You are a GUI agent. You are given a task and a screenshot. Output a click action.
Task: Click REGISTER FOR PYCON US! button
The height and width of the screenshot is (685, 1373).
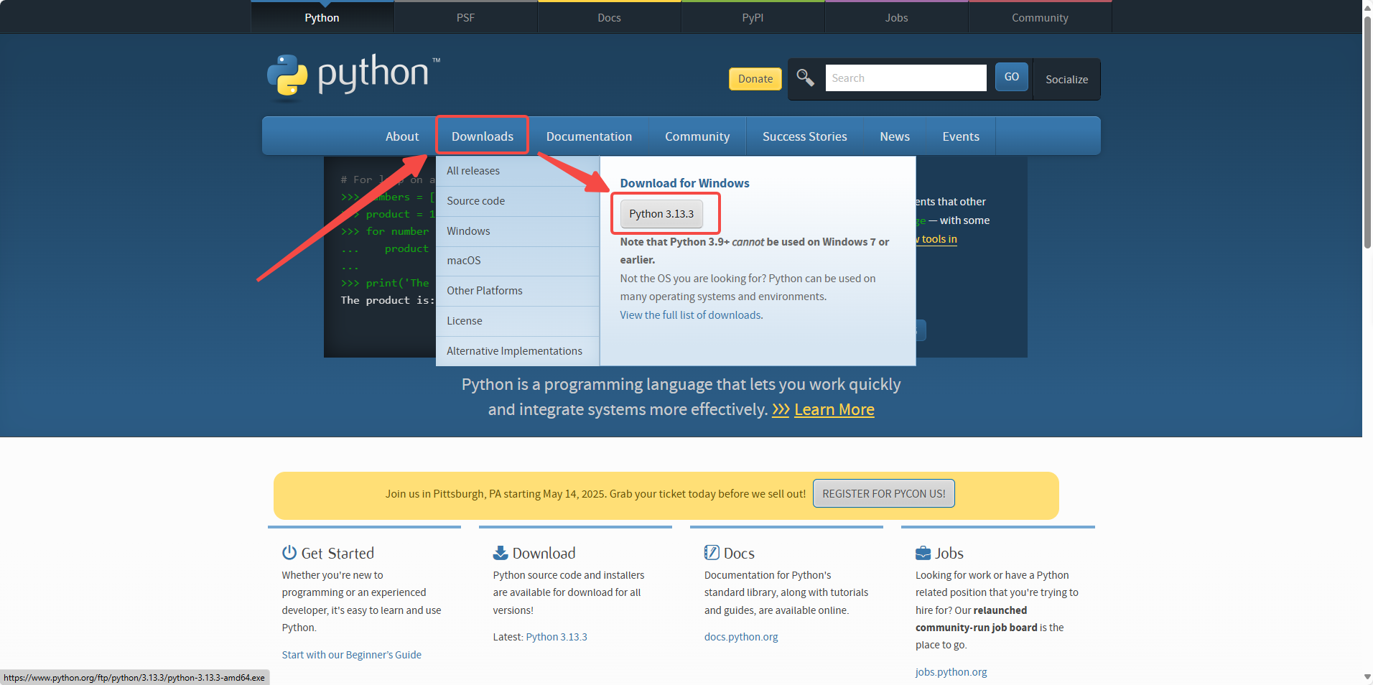coord(884,493)
